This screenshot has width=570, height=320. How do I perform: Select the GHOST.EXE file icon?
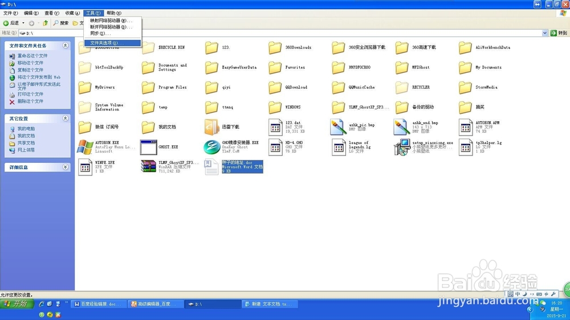click(x=148, y=147)
